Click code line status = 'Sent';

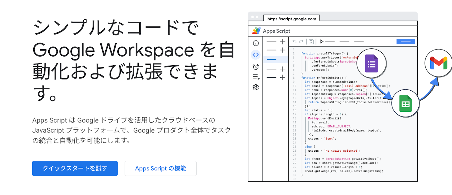tap(322, 138)
